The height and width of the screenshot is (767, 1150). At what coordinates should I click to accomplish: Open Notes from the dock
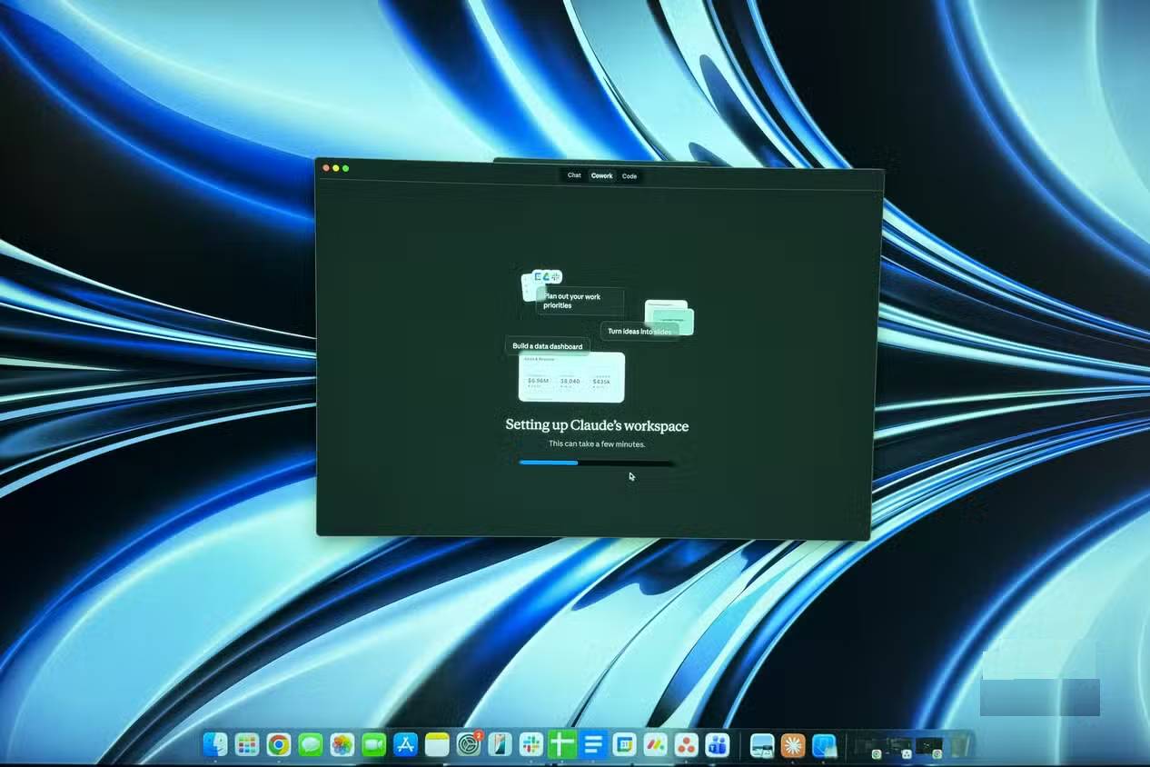coord(437,745)
